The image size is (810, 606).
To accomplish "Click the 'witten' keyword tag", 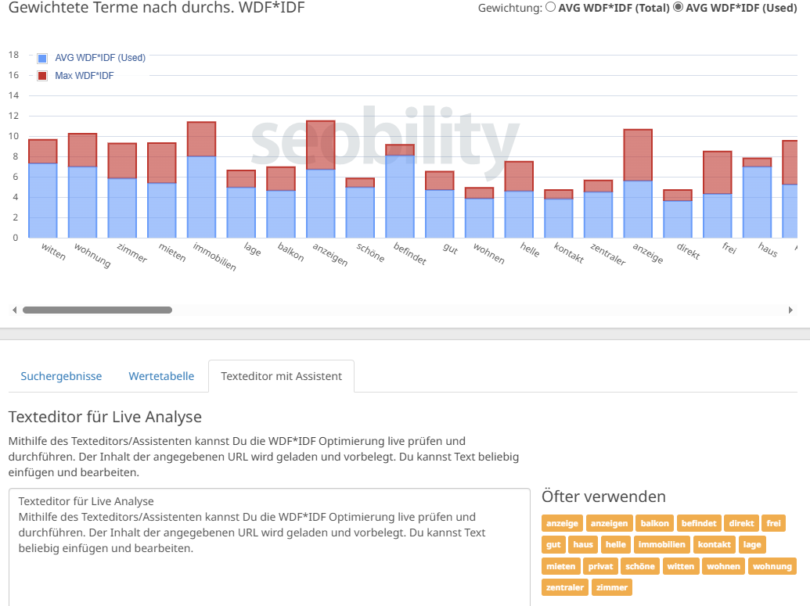I will [x=680, y=566].
